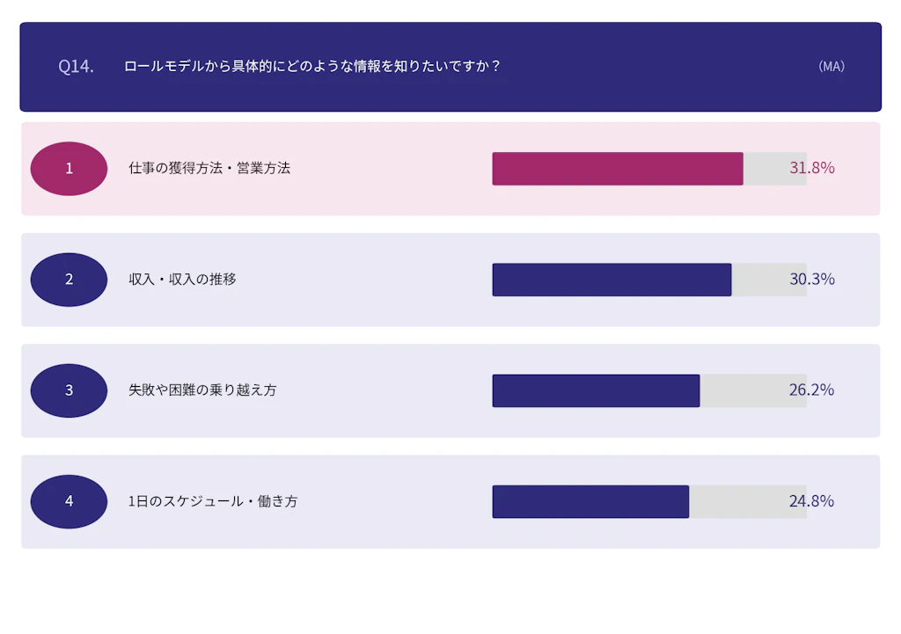Click the (MA) tag in header
Viewport: 901px width, 634px height.
[x=831, y=66]
